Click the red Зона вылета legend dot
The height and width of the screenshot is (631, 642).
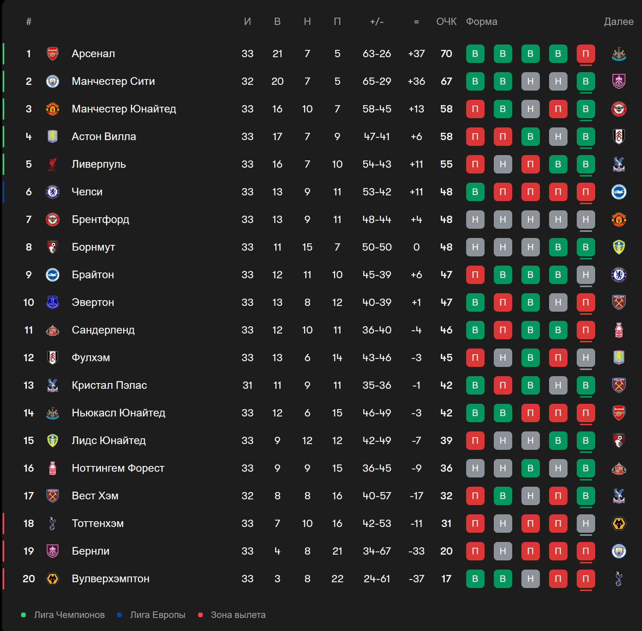(200, 615)
